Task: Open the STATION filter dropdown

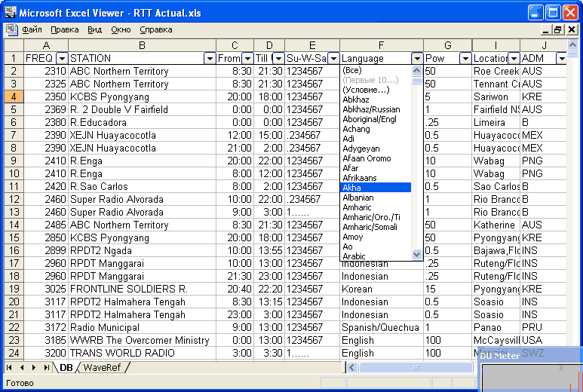Action: tap(210, 58)
